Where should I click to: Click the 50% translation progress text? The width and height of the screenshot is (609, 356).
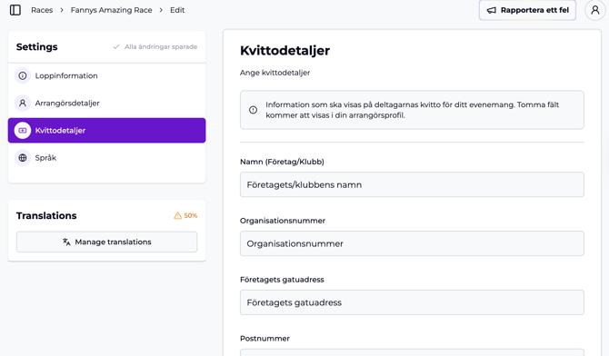click(191, 215)
